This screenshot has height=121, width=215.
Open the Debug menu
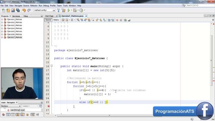tap(46, 6)
